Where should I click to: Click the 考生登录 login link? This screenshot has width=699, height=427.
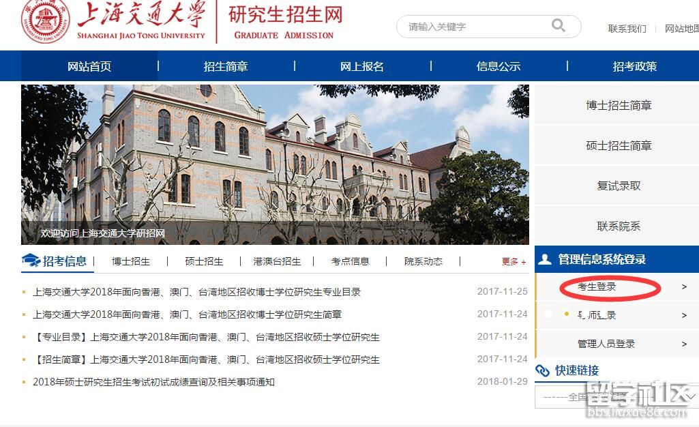tap(597, 287)
